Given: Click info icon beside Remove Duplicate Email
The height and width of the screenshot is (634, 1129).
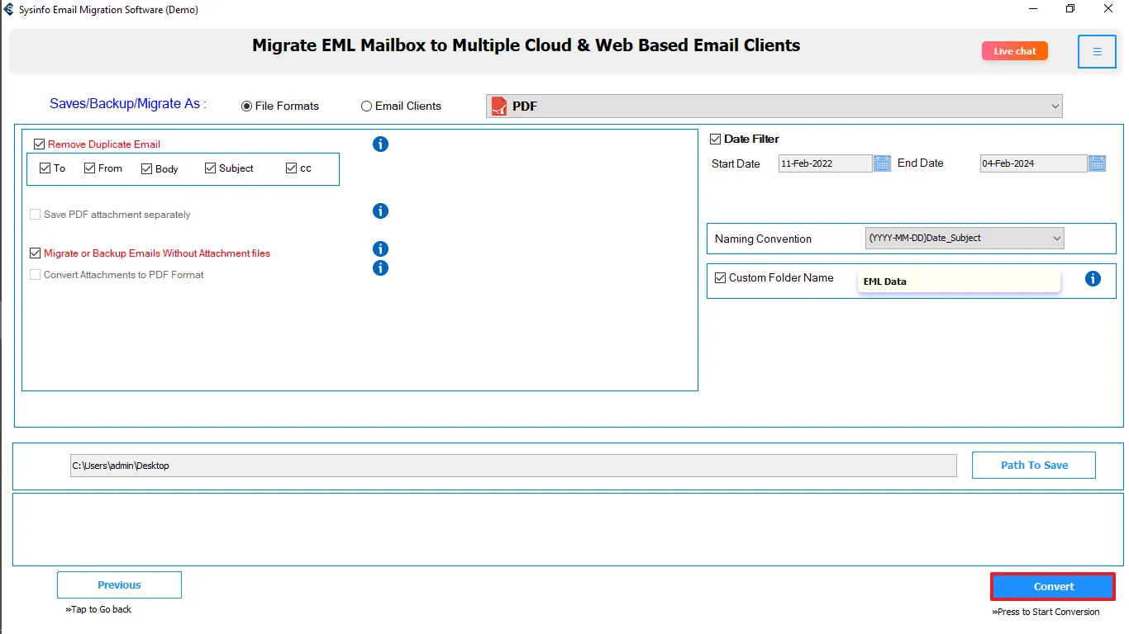Looking at the screenshot, I should (380, 144).
